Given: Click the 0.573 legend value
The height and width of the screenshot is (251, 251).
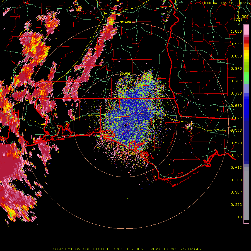Looking at the screenshot, I should [236, 130].
